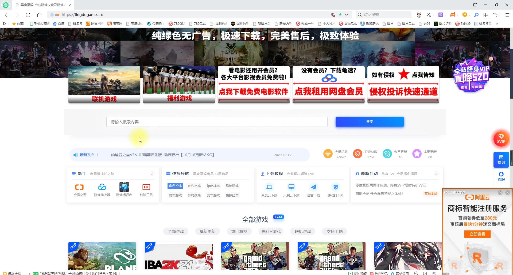Screen dimensions: 513x275
Task: Click the undo closed tab icon
Action: pos(495,15)
